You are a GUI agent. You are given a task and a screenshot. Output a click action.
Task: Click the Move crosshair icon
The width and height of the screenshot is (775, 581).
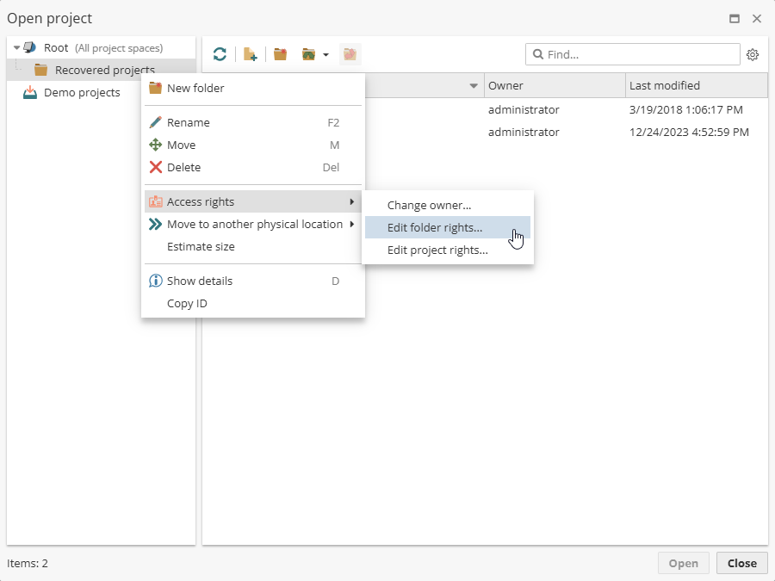coord(156,145)
